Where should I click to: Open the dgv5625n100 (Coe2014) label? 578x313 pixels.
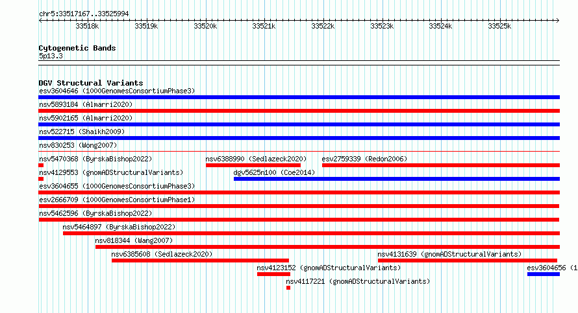coord(274,172)
